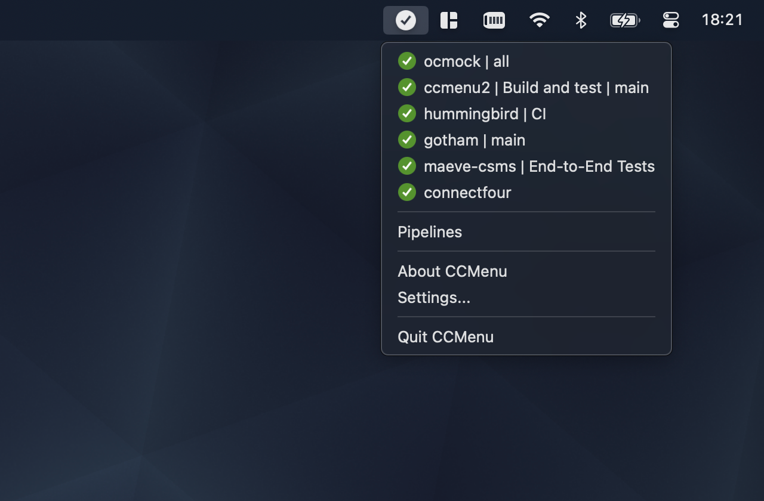Select the ocmock | all pipeline entry
The image size is (764, 501).
466,60
